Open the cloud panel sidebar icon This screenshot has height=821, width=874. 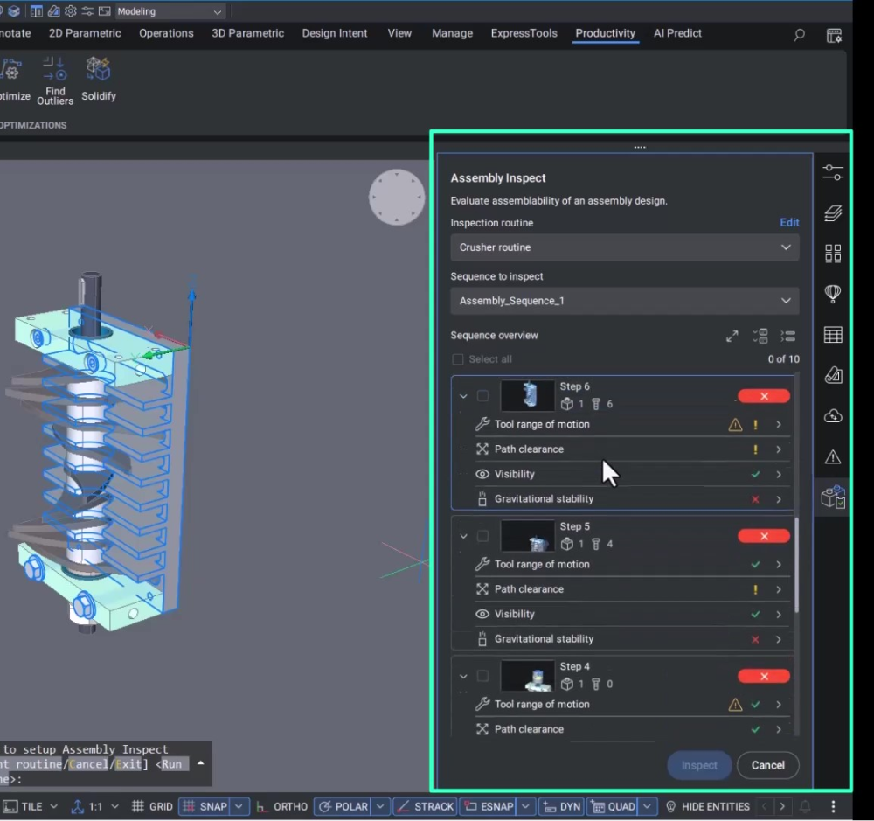[x=833, y=416]
